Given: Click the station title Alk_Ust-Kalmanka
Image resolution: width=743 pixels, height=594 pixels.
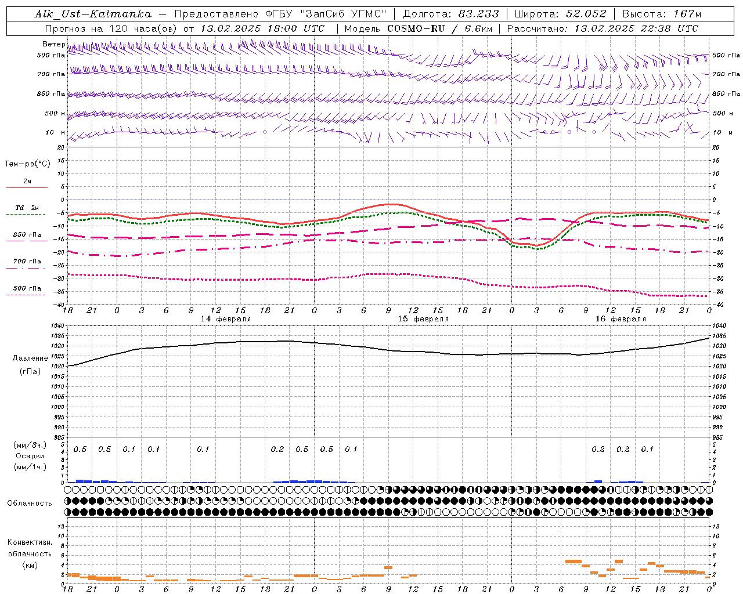Looking at the screenshot, I should pos(93,14).
